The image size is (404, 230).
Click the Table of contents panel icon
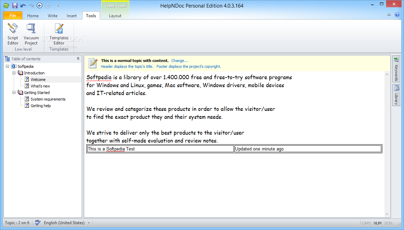tap(8, 59)
